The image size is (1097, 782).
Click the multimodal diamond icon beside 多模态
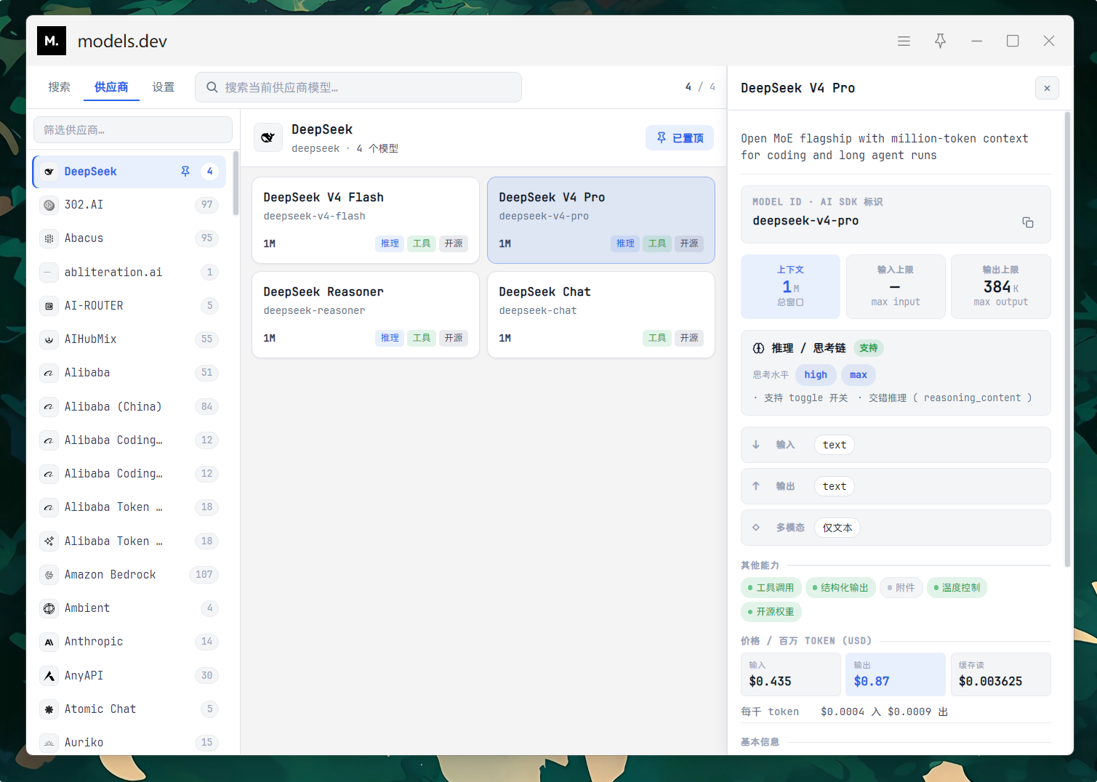point(756,528)
